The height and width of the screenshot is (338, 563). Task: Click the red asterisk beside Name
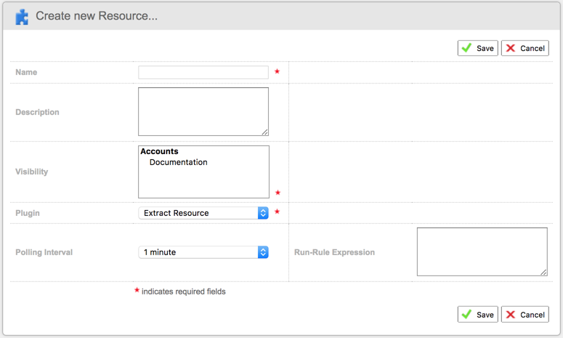point(278,71)
